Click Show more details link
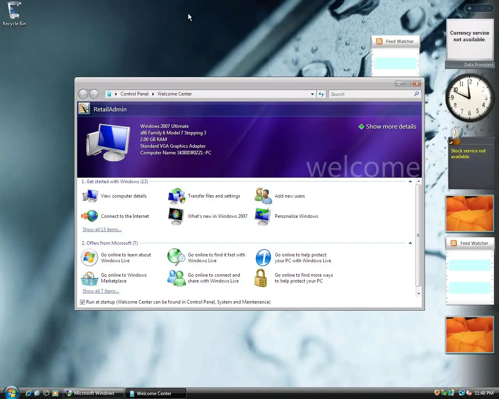Image resolution: width=499 pixels, height=399 pixels. coord(388,127)
